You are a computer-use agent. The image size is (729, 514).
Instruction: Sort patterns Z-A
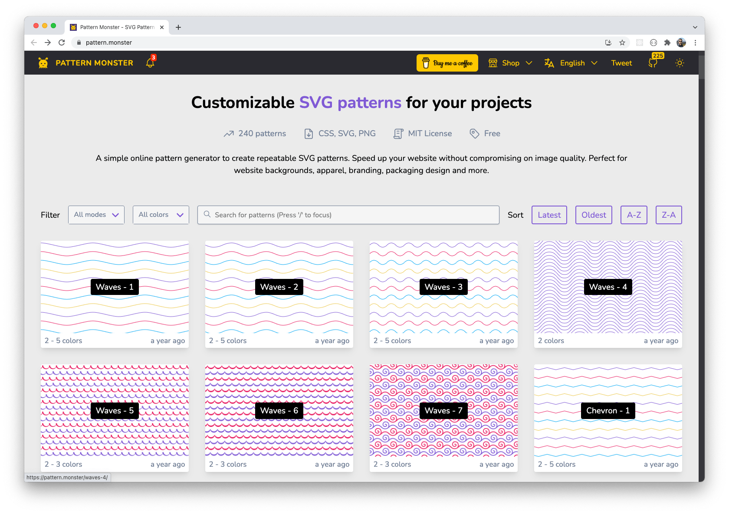[x=669, y=215]
